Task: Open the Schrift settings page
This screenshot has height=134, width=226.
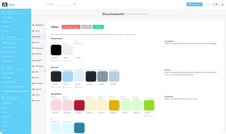Action: tap(37, 101)
